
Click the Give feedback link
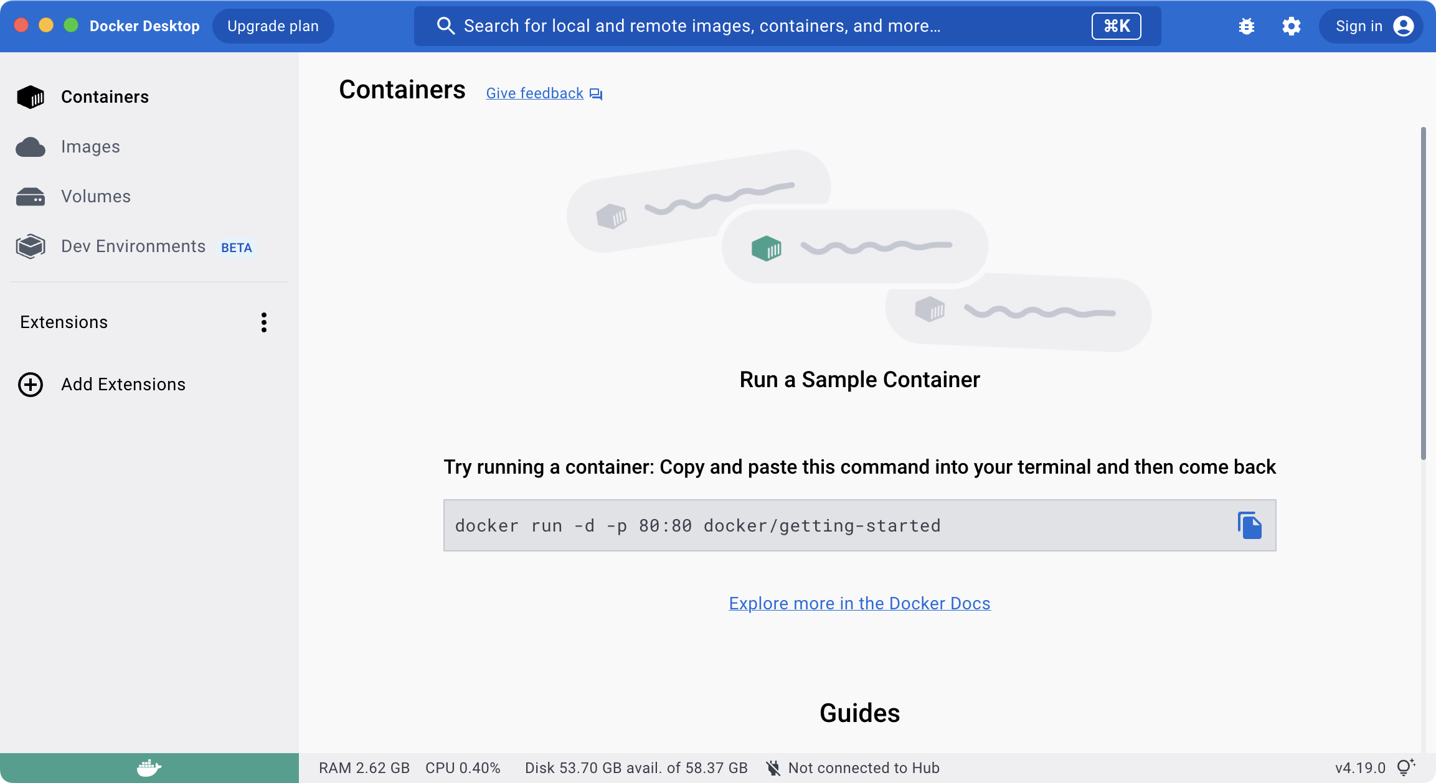click(x=534, y=93)
